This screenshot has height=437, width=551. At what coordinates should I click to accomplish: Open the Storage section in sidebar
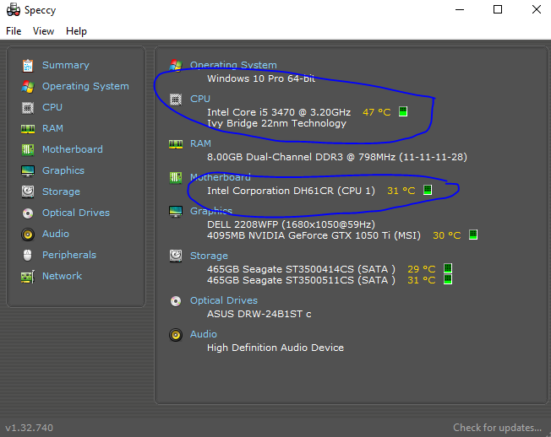61,192
